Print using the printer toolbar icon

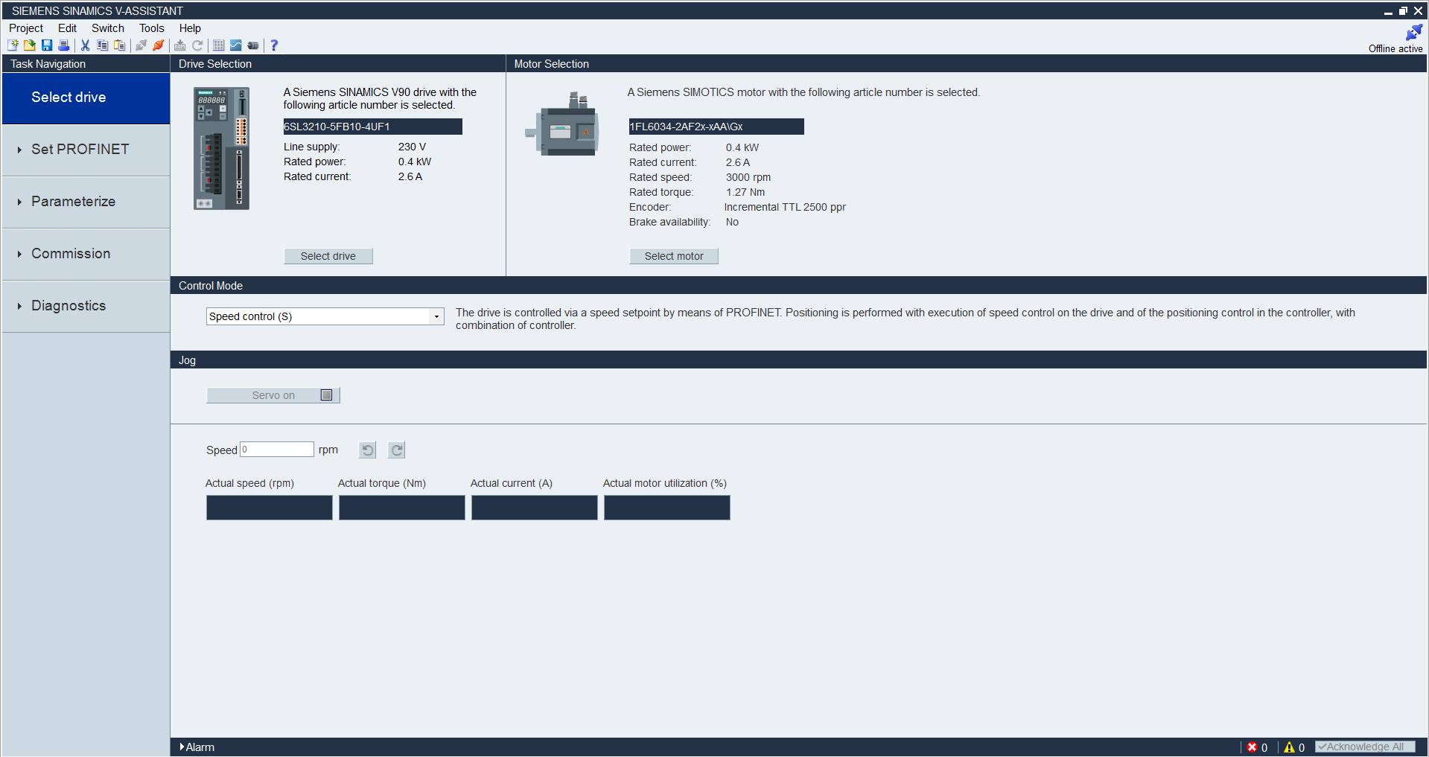64,45
